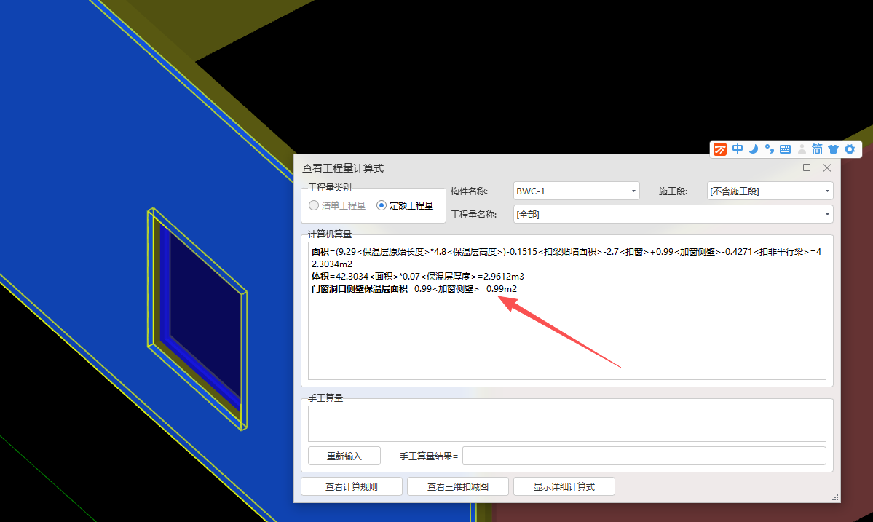Click inside the 手工算量 text area
This screenshot has height=522, width=873.
coord(566,424)
